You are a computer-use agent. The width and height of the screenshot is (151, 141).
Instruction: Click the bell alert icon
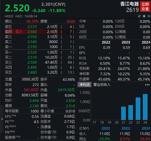pos(144,16)
